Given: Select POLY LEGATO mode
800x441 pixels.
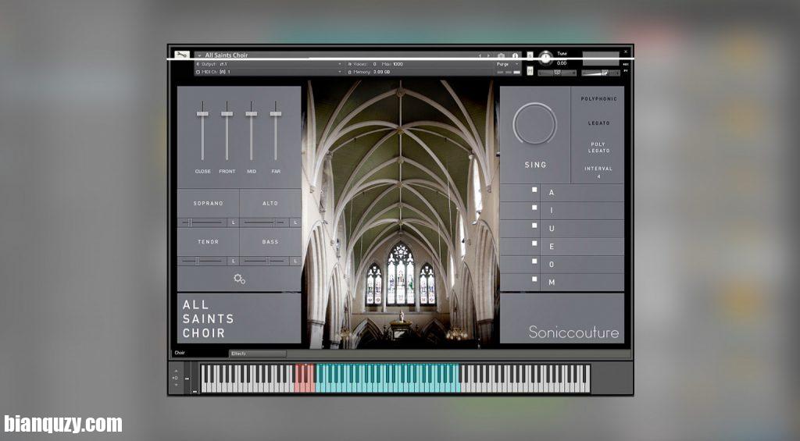Looking at the screenshot, I should (x=598, y=148).
